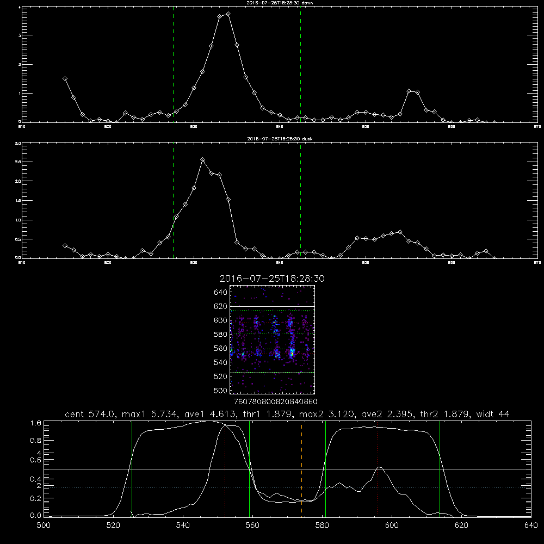Click the x-axis label '860' under the dusk plot
Image resolution: width=544 pixels, height=544 pixels.
(x=452, y=263)
